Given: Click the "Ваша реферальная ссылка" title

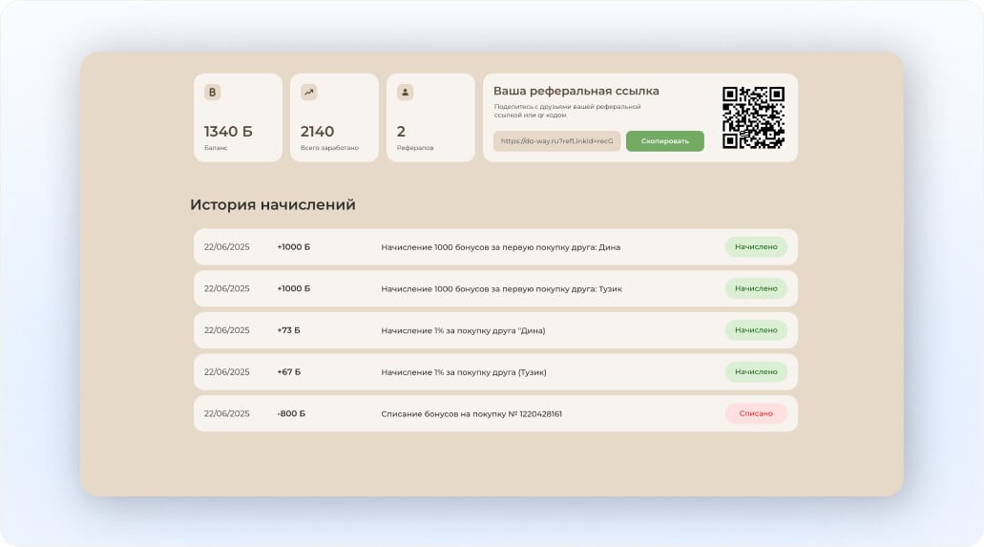Looking at the screenshot, I should point(576,91).
